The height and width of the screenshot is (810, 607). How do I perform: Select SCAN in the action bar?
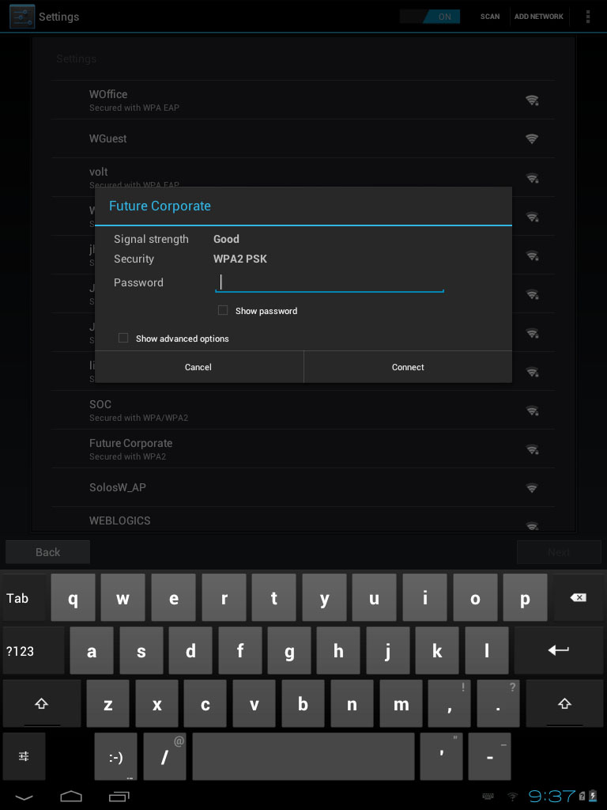(x=490, y=17)
